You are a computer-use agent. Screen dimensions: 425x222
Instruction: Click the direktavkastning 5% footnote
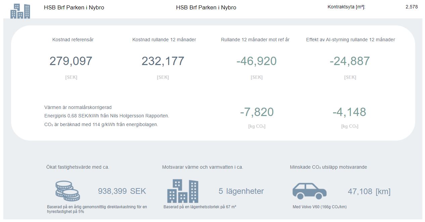pos(97,209)
